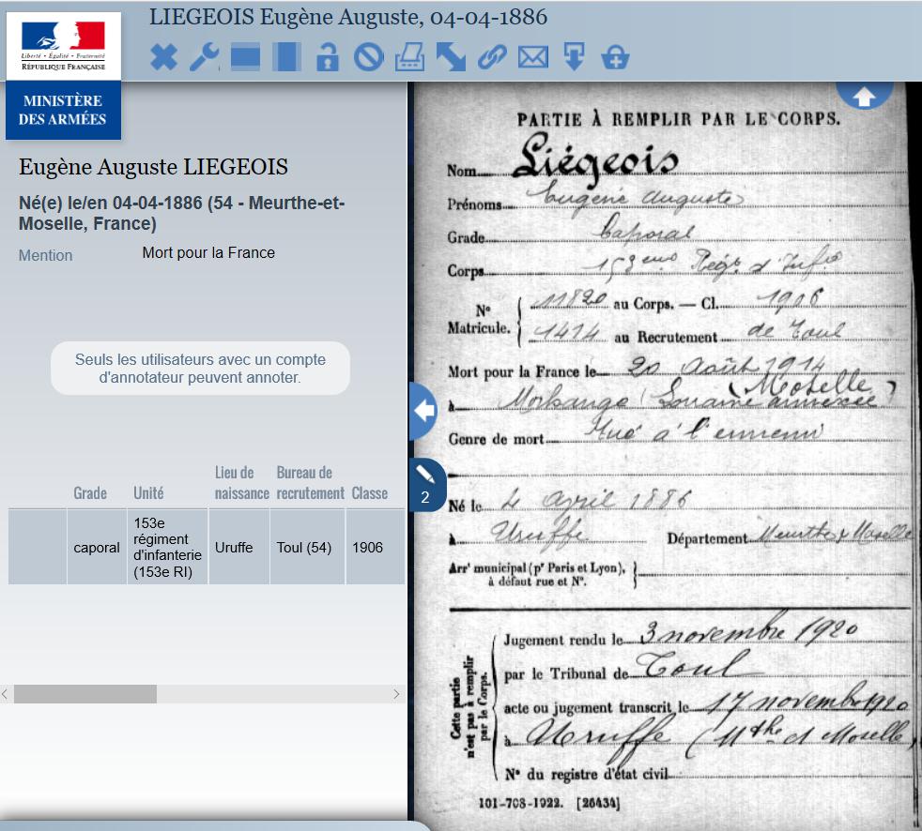Print the record with the printer icon
Screen dimensions: 922x831
(x=410, y=57)
